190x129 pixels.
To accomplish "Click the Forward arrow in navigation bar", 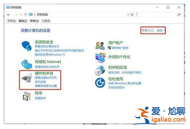I will click(15, 15).
